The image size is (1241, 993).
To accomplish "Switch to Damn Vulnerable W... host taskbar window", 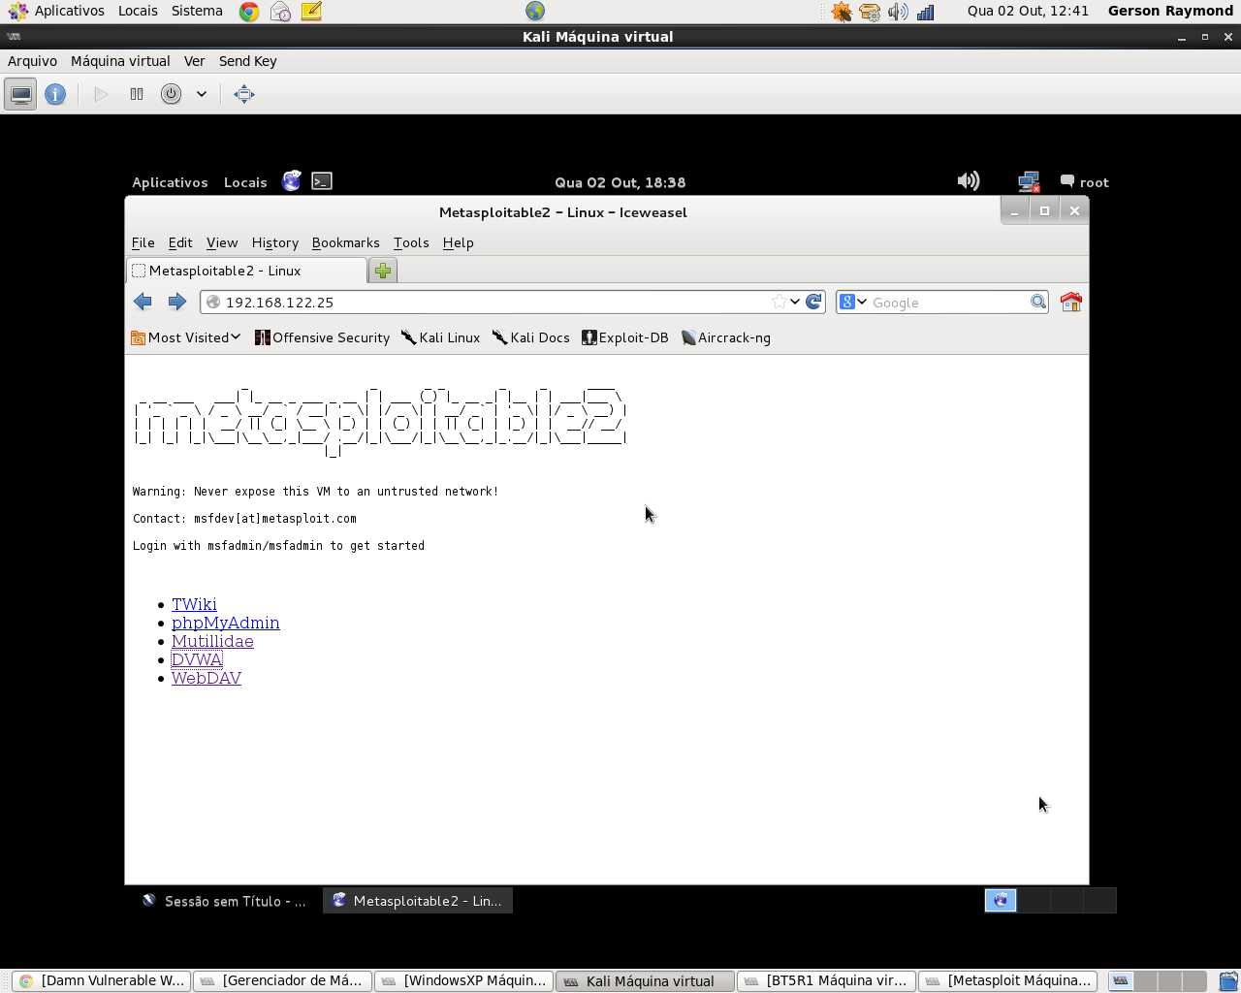I will 102,980.
